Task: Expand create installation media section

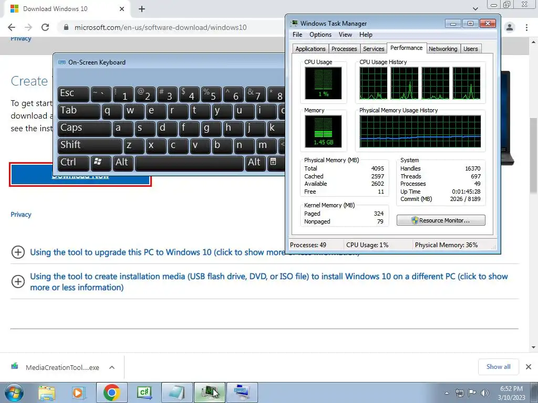Action: point(18,282)
